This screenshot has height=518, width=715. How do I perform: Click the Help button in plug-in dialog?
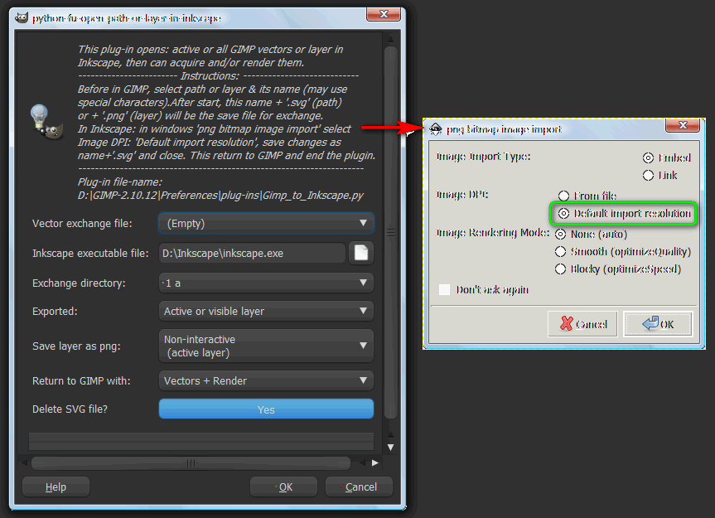click(x=56, y=487)
